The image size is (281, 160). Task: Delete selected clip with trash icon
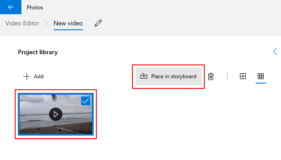[211, 76]
